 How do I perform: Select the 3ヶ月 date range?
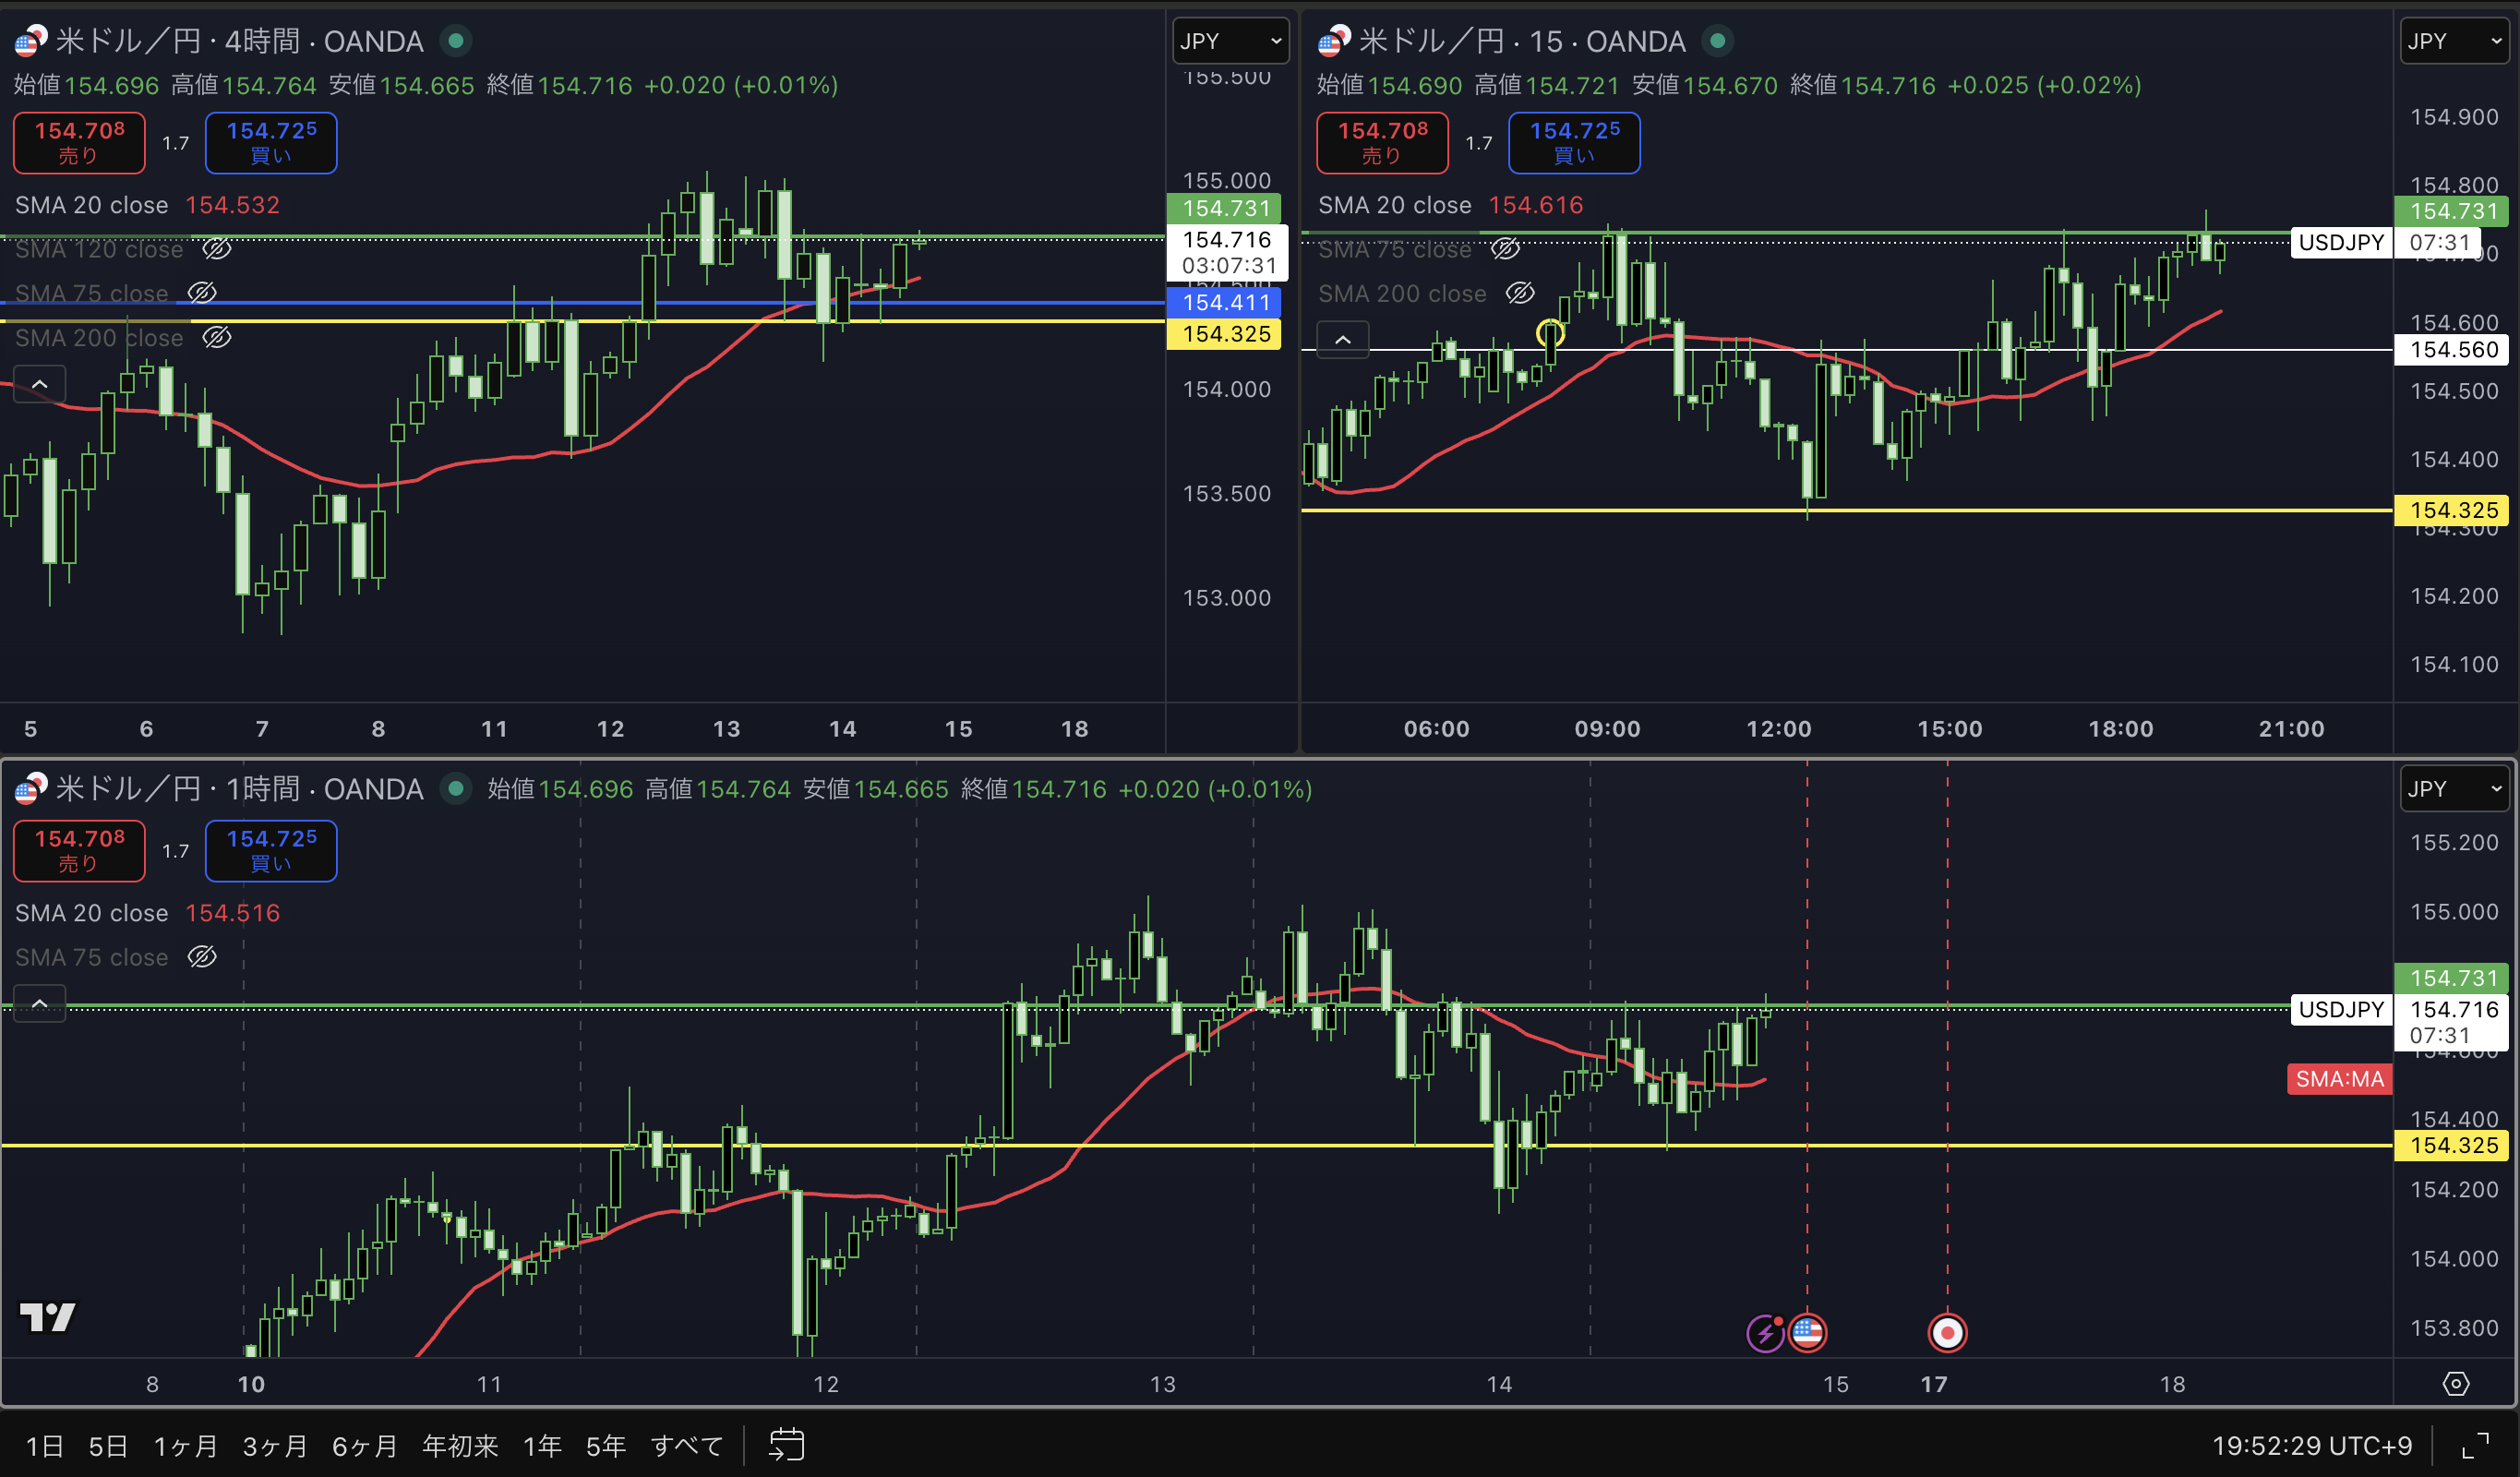(275, 1446)
